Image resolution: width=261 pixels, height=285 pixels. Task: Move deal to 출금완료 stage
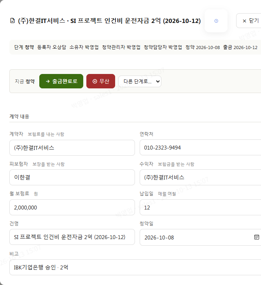coord(61,81)
